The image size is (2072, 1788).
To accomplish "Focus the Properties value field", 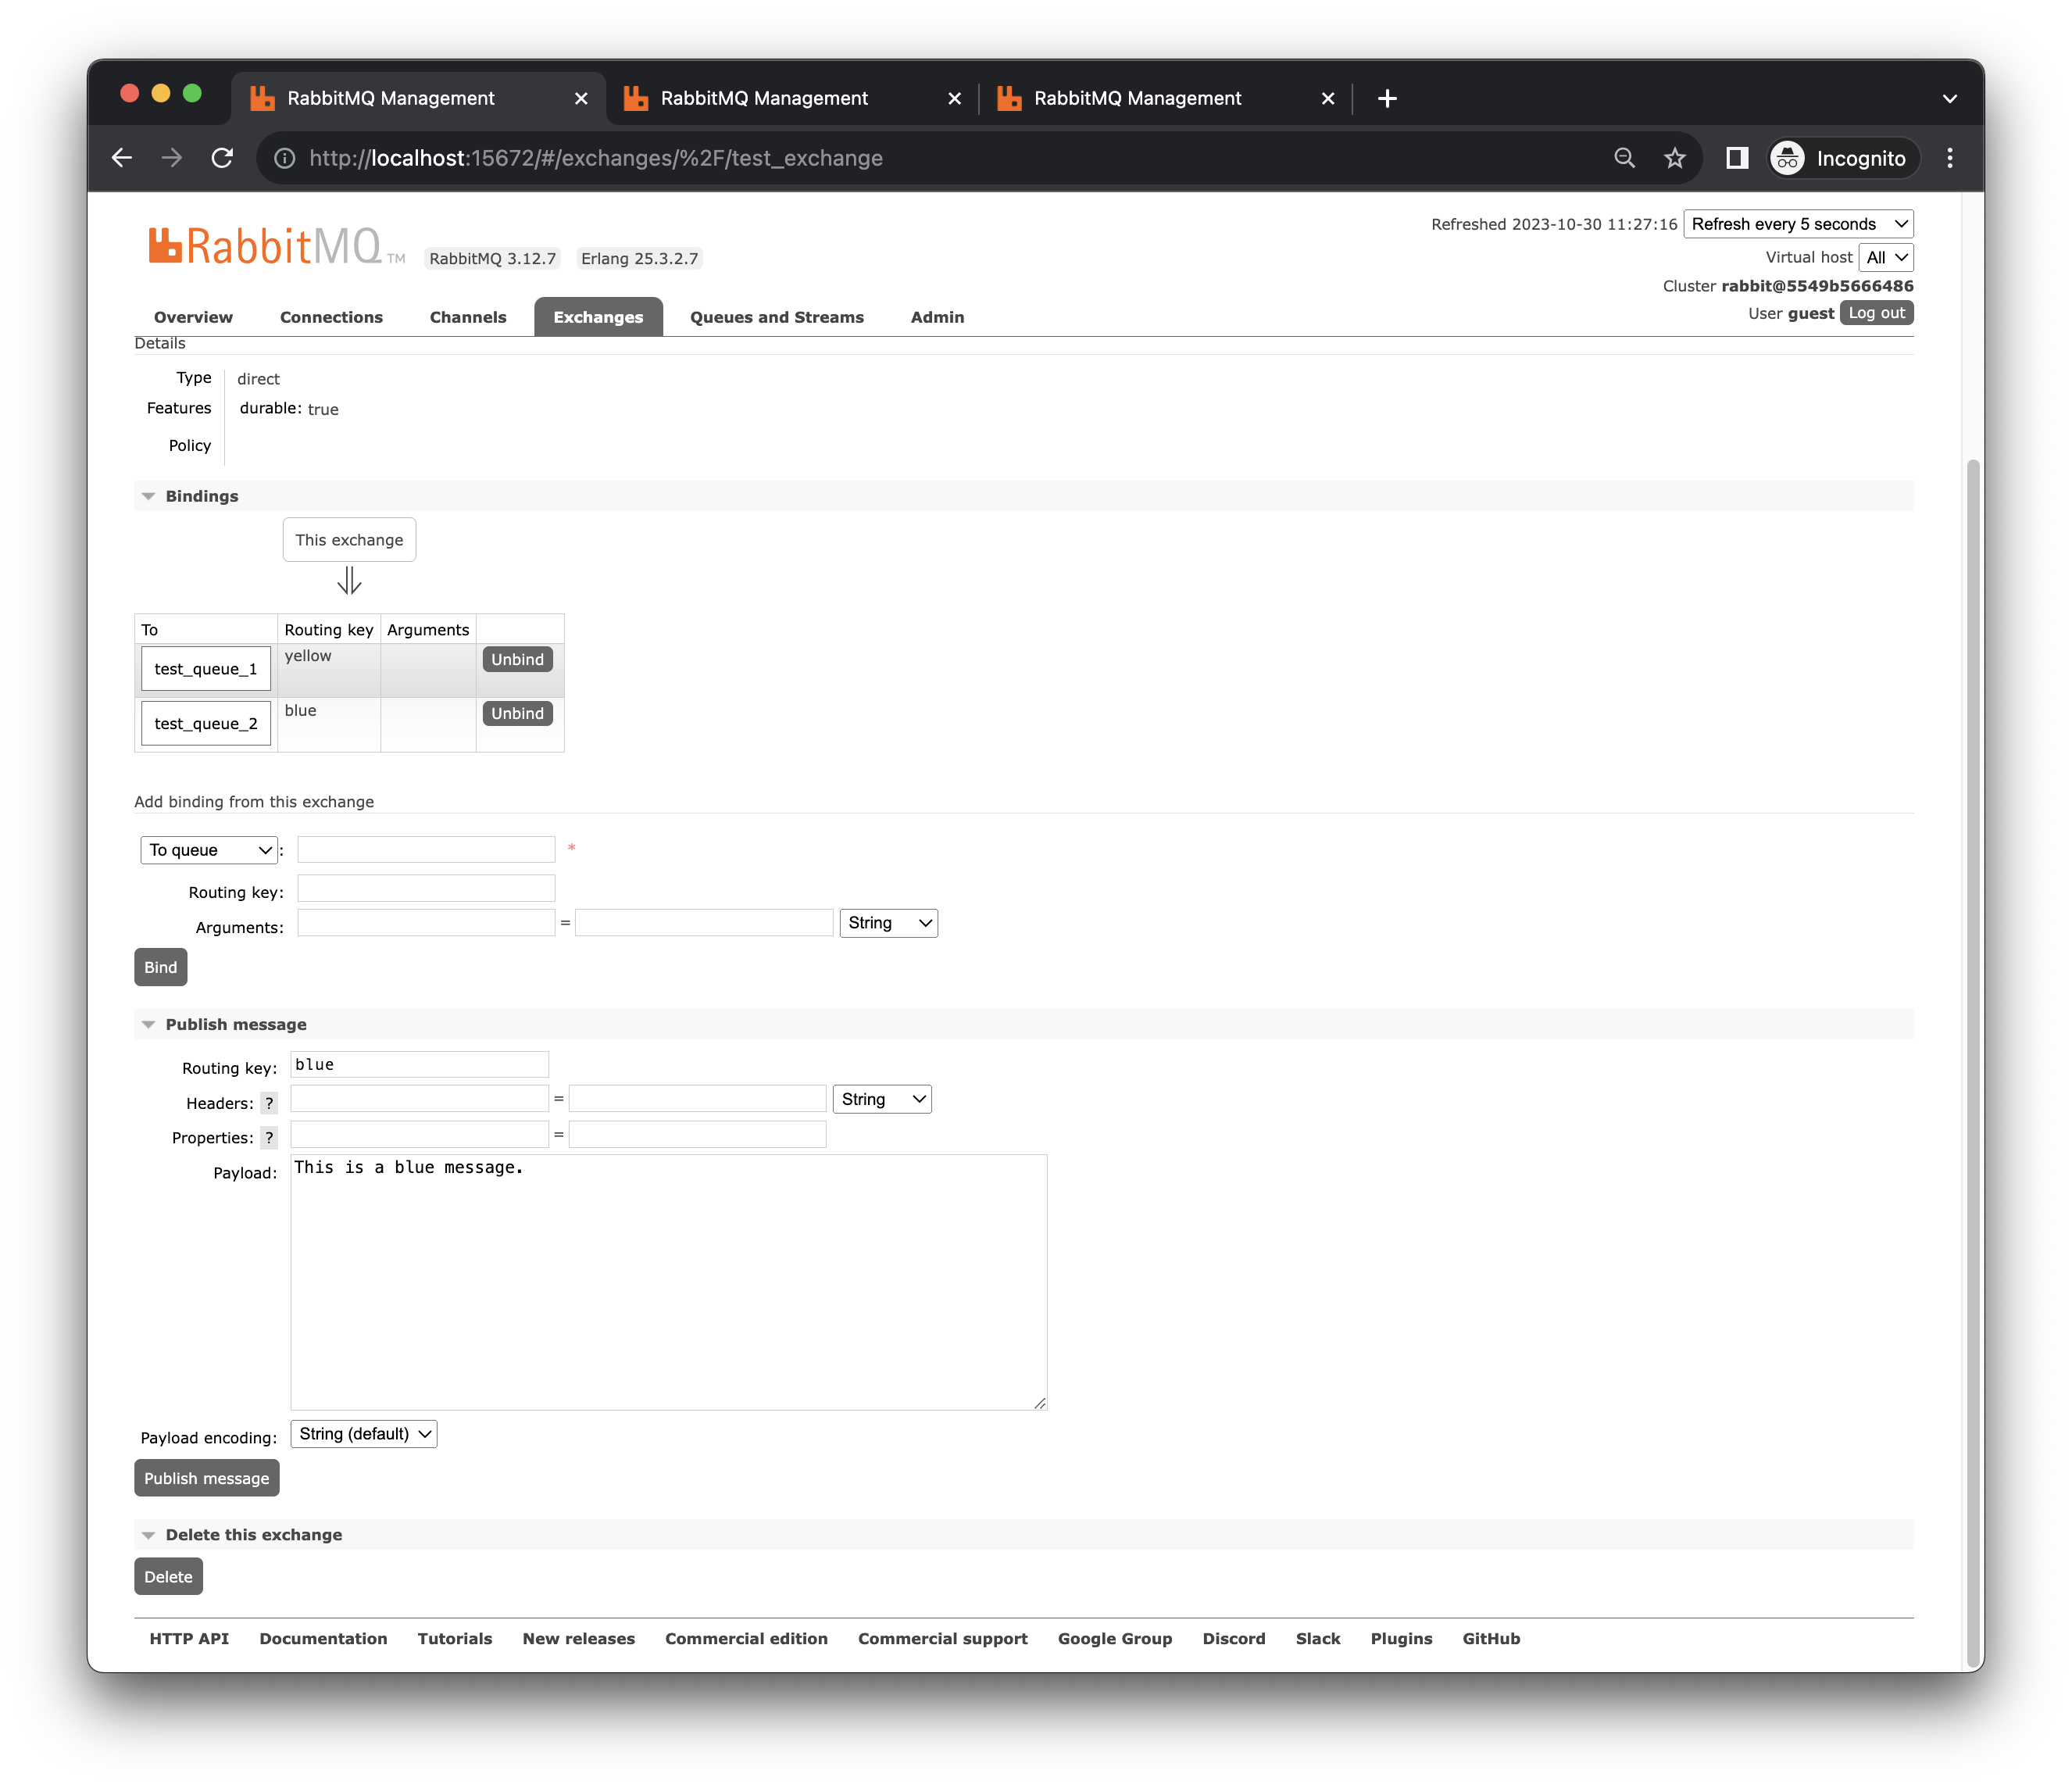I will click(x=697, y=1134).
